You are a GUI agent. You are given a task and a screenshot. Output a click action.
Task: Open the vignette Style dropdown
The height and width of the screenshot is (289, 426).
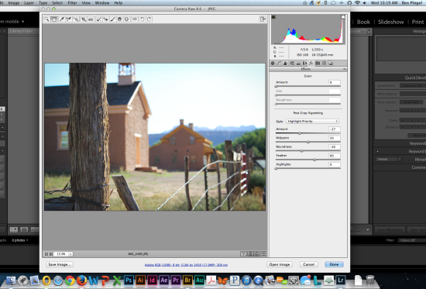click(x=312, y=121)
